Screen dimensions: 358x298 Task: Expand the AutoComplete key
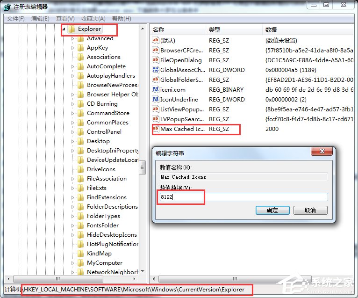click(x=72, y=66)
